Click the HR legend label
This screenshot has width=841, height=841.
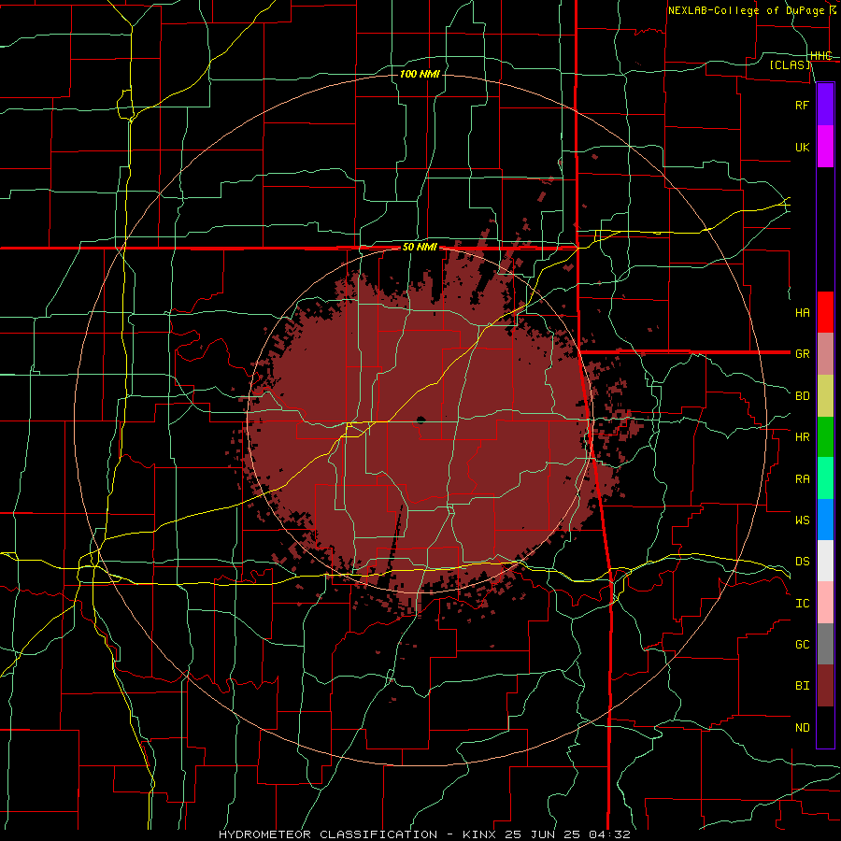[802, 437]
